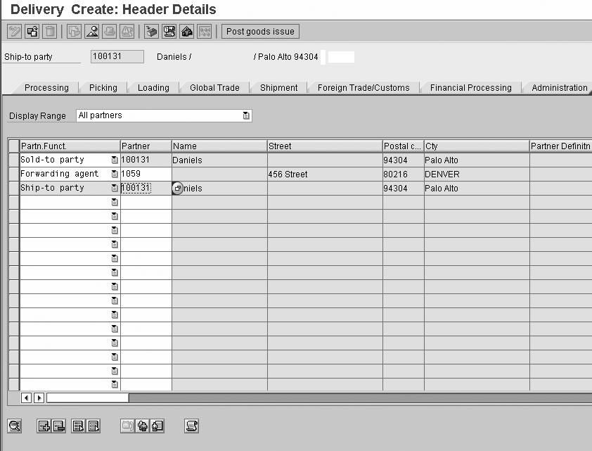This screenshot has height=451, width=592.
Task: Open Sold-to party partner function dropdown
Action: click(115, 160)
